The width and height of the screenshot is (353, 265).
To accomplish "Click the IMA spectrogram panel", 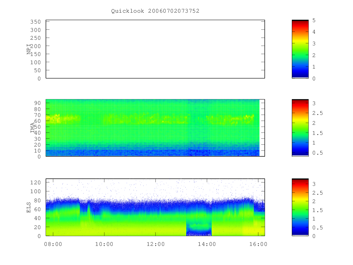I will point(155,128).
